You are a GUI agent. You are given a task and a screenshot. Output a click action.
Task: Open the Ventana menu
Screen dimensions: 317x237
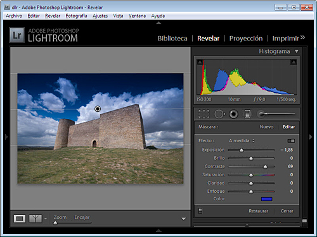click(x=137, y=16)
